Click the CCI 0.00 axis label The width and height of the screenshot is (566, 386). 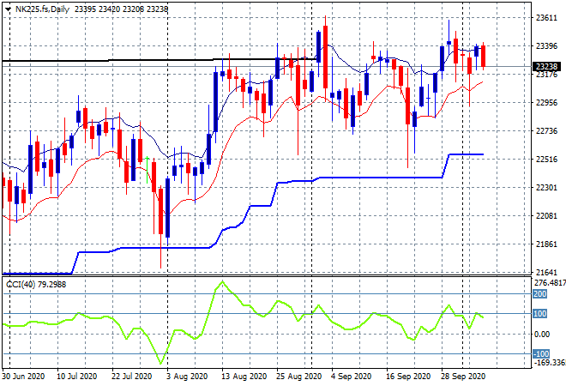[x=542, y=335]
